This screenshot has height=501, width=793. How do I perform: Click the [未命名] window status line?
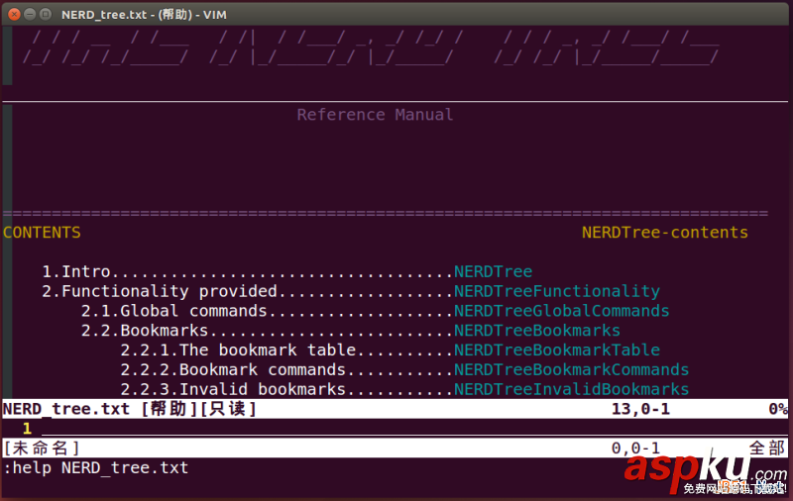coord(396,448)
